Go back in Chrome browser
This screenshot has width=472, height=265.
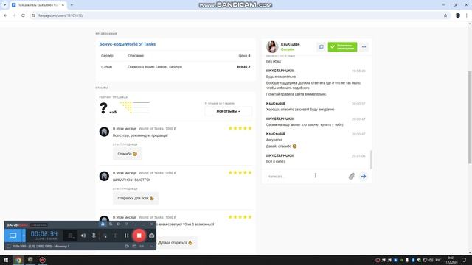pos(5,15)
